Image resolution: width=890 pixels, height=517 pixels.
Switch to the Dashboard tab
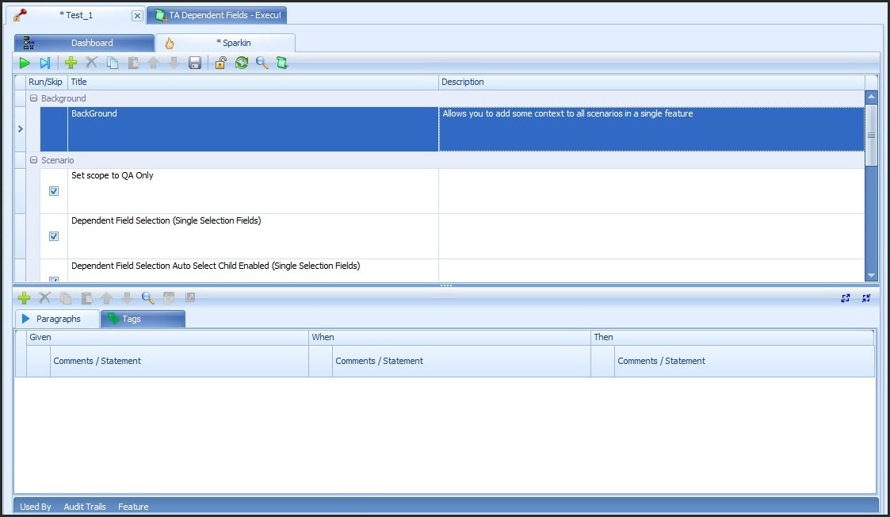pos(85,43)
